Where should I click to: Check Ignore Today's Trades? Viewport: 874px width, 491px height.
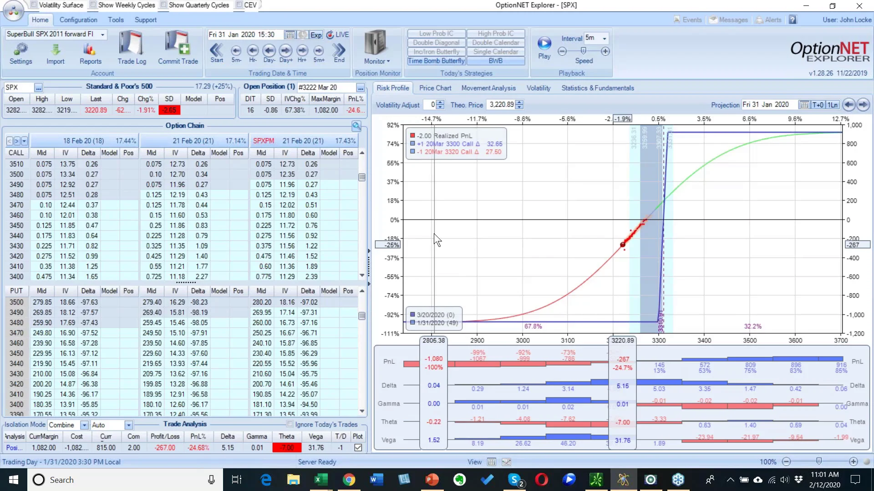coord(290,424)
